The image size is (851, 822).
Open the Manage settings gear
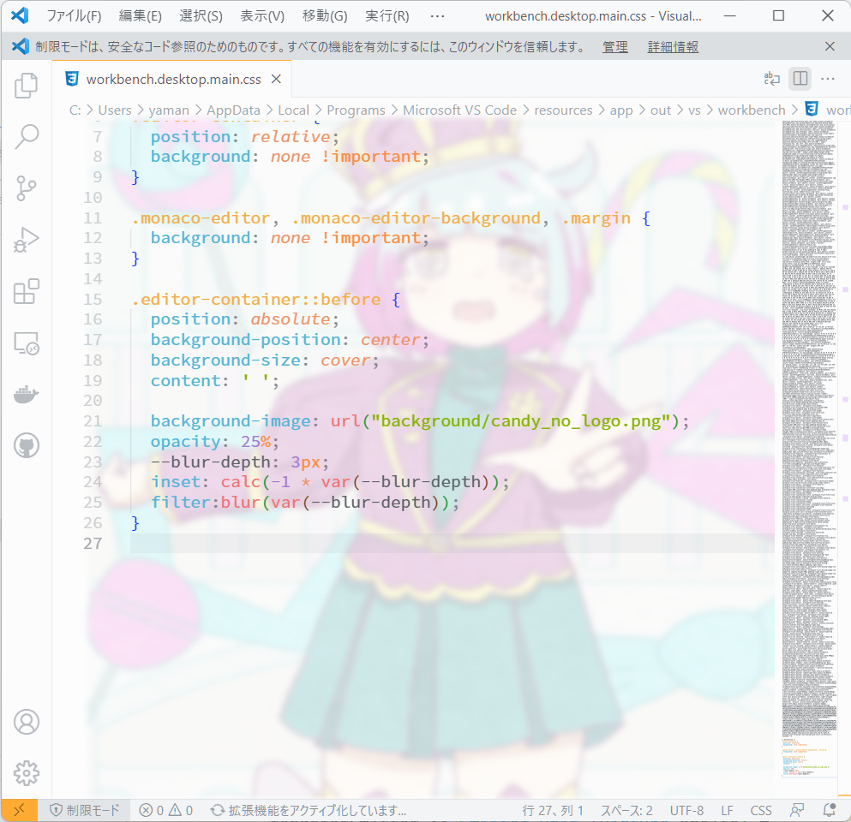[26, 772]
